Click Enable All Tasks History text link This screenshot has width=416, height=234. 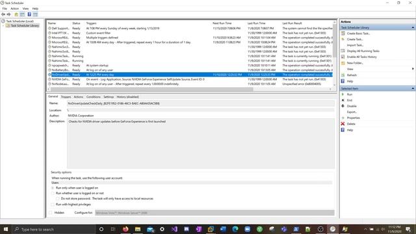tap(362, 57)
